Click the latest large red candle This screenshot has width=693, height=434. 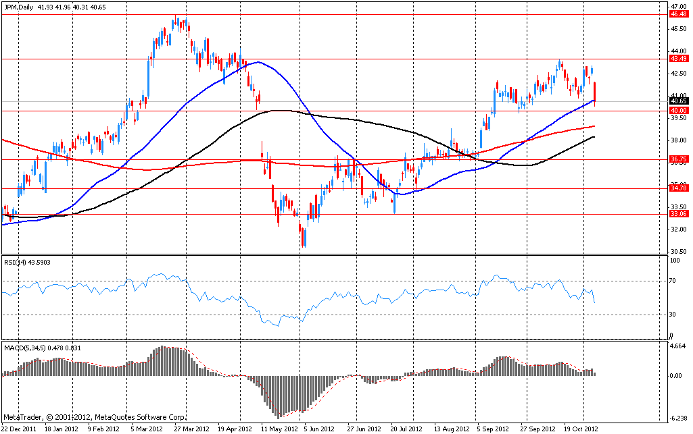tap(595, 92)
